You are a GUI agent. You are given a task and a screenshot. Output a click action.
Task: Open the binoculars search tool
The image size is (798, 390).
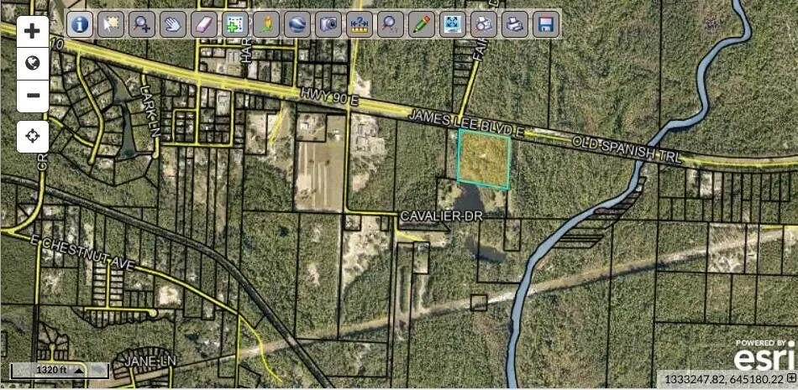[x=484, y=24]
